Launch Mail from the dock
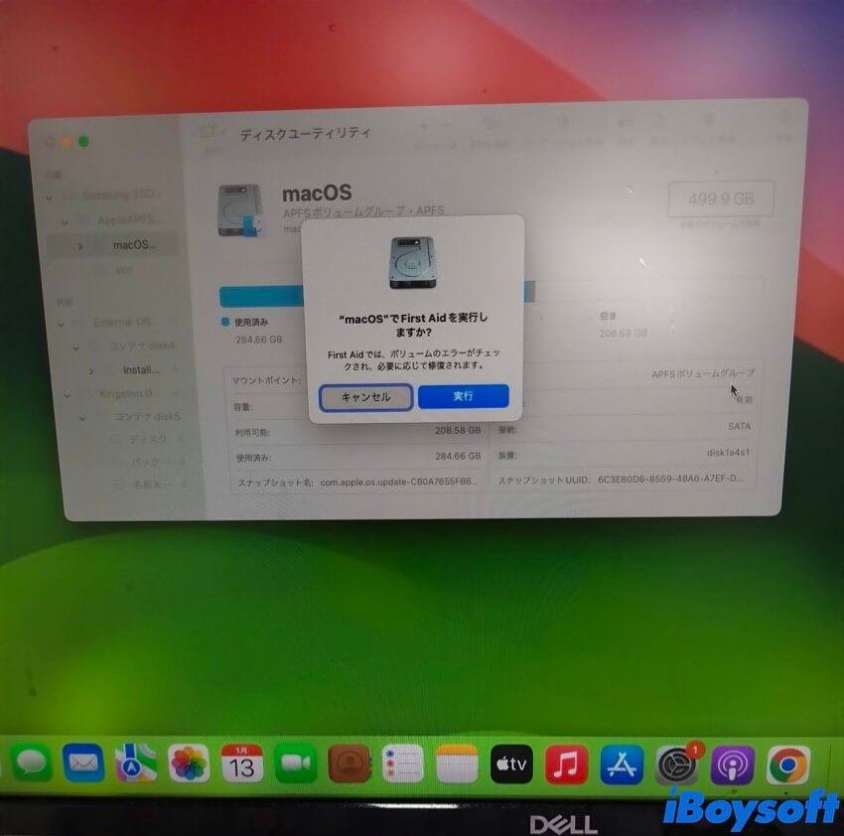844x836 pixels. tap(83, 764)
